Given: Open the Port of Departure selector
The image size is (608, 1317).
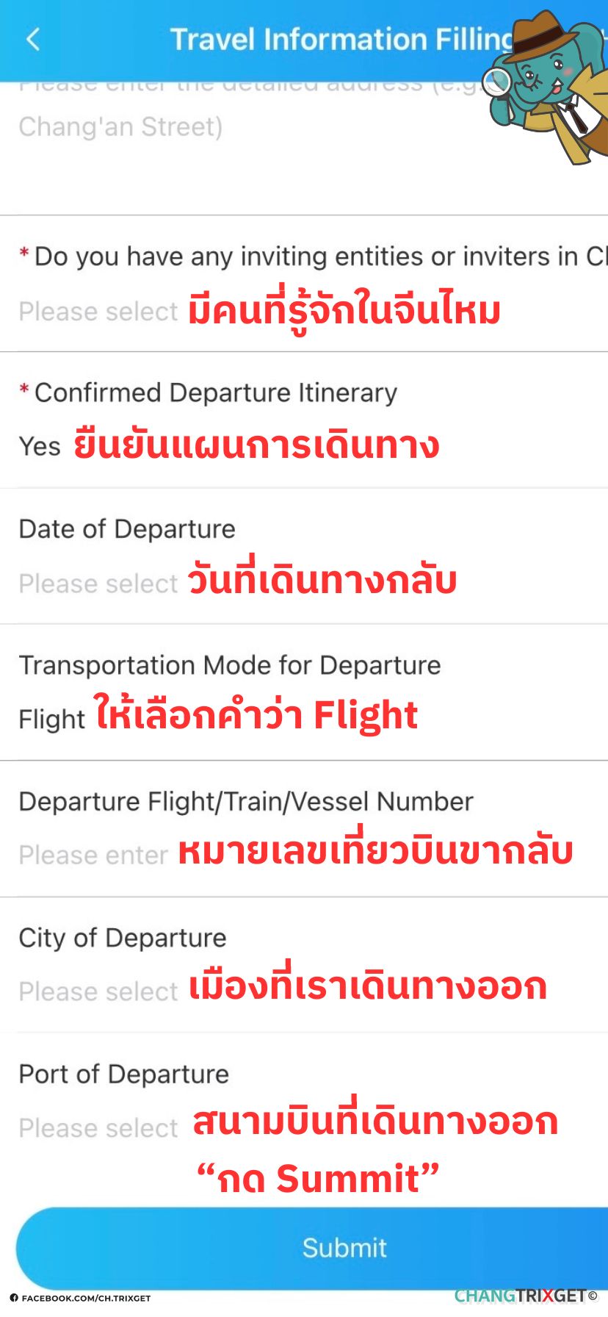Looking at the screenshot, I should click(98, 1128).
